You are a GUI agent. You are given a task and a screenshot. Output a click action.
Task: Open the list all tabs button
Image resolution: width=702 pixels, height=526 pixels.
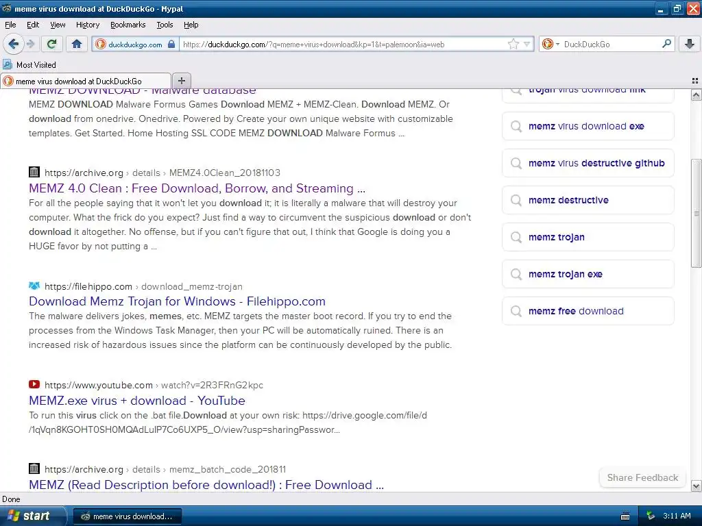tap(695, 81)
